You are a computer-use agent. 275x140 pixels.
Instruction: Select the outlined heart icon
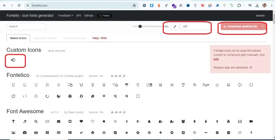93,121
